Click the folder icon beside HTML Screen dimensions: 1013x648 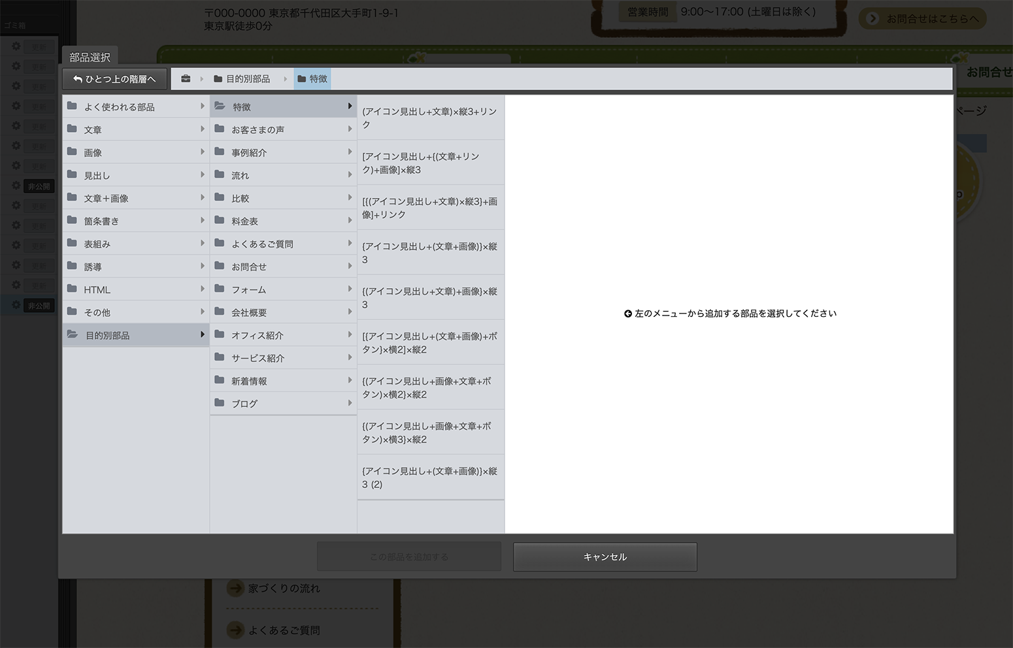pos(72,289)
